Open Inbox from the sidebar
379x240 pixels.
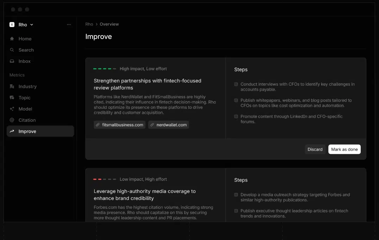point(40,61)
